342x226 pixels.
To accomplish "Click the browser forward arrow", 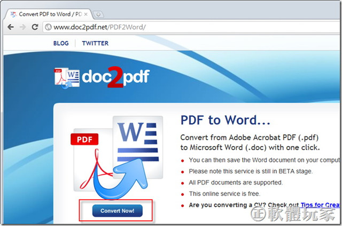I will tap(22, 27).
